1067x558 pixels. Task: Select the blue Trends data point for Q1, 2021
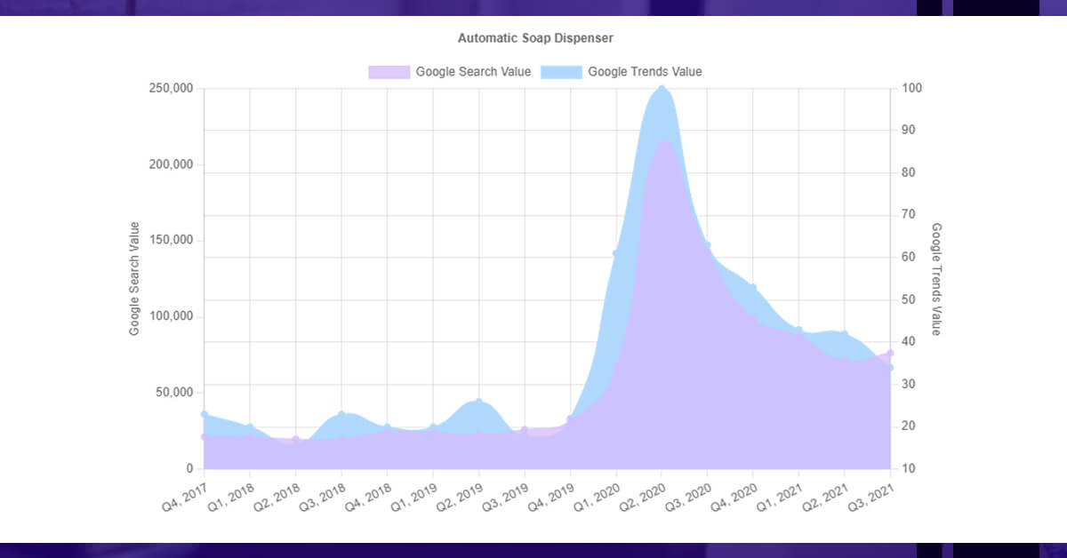pyautogui.click(x=799, y=330)
